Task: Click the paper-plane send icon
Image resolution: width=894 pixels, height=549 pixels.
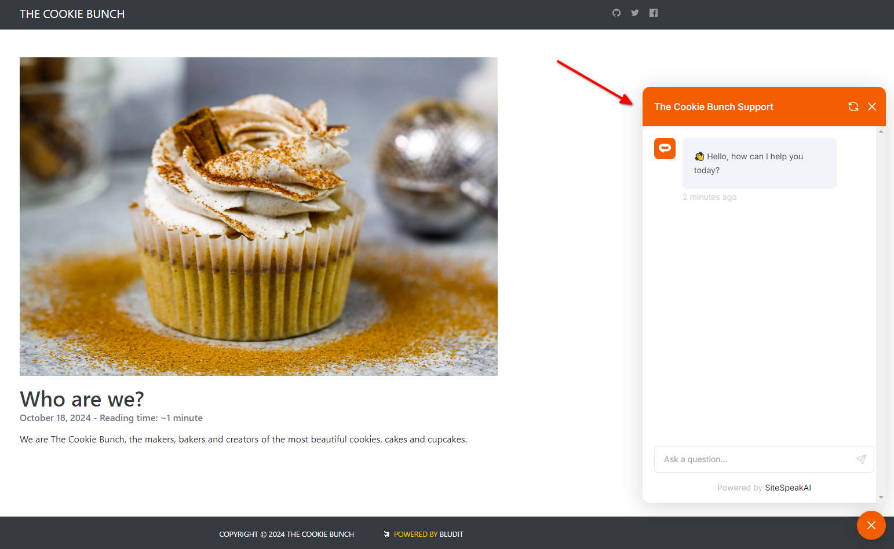Action: point(862,459)
